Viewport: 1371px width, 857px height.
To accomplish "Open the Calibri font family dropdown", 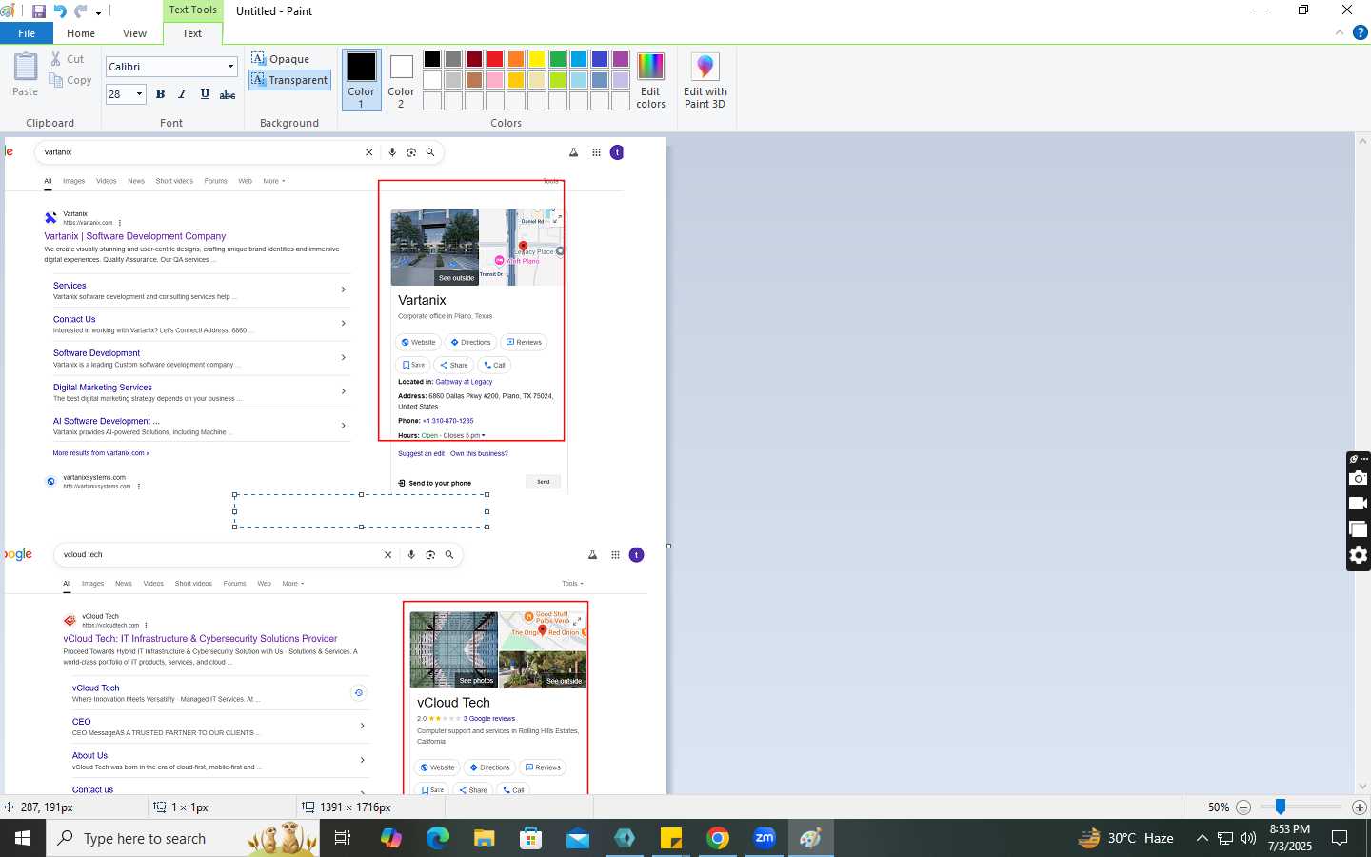I will pos(230,67).
